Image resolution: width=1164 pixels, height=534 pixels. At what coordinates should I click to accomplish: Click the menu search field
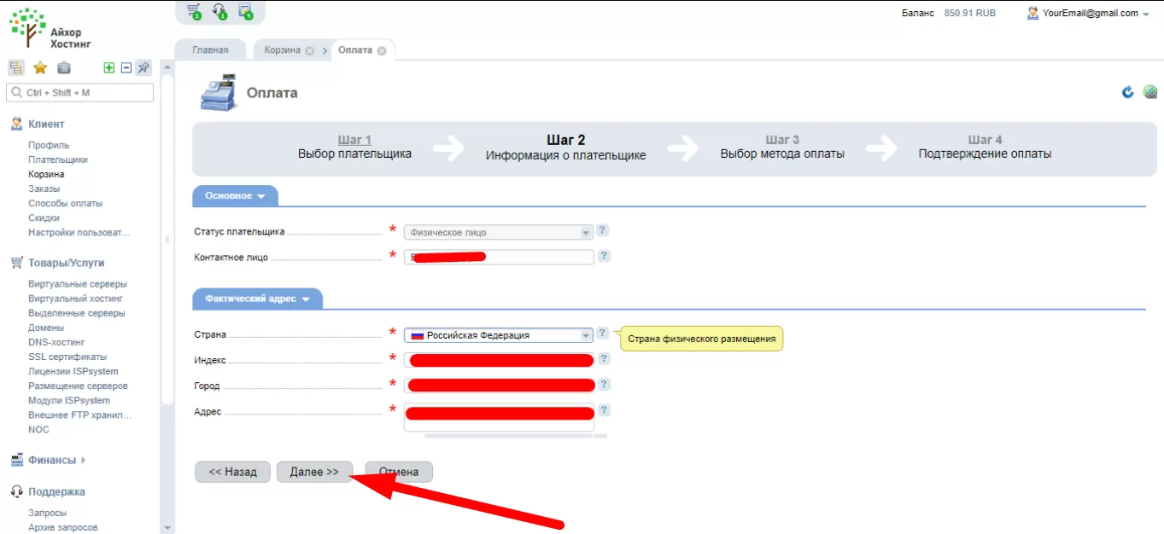coord(80,92)
